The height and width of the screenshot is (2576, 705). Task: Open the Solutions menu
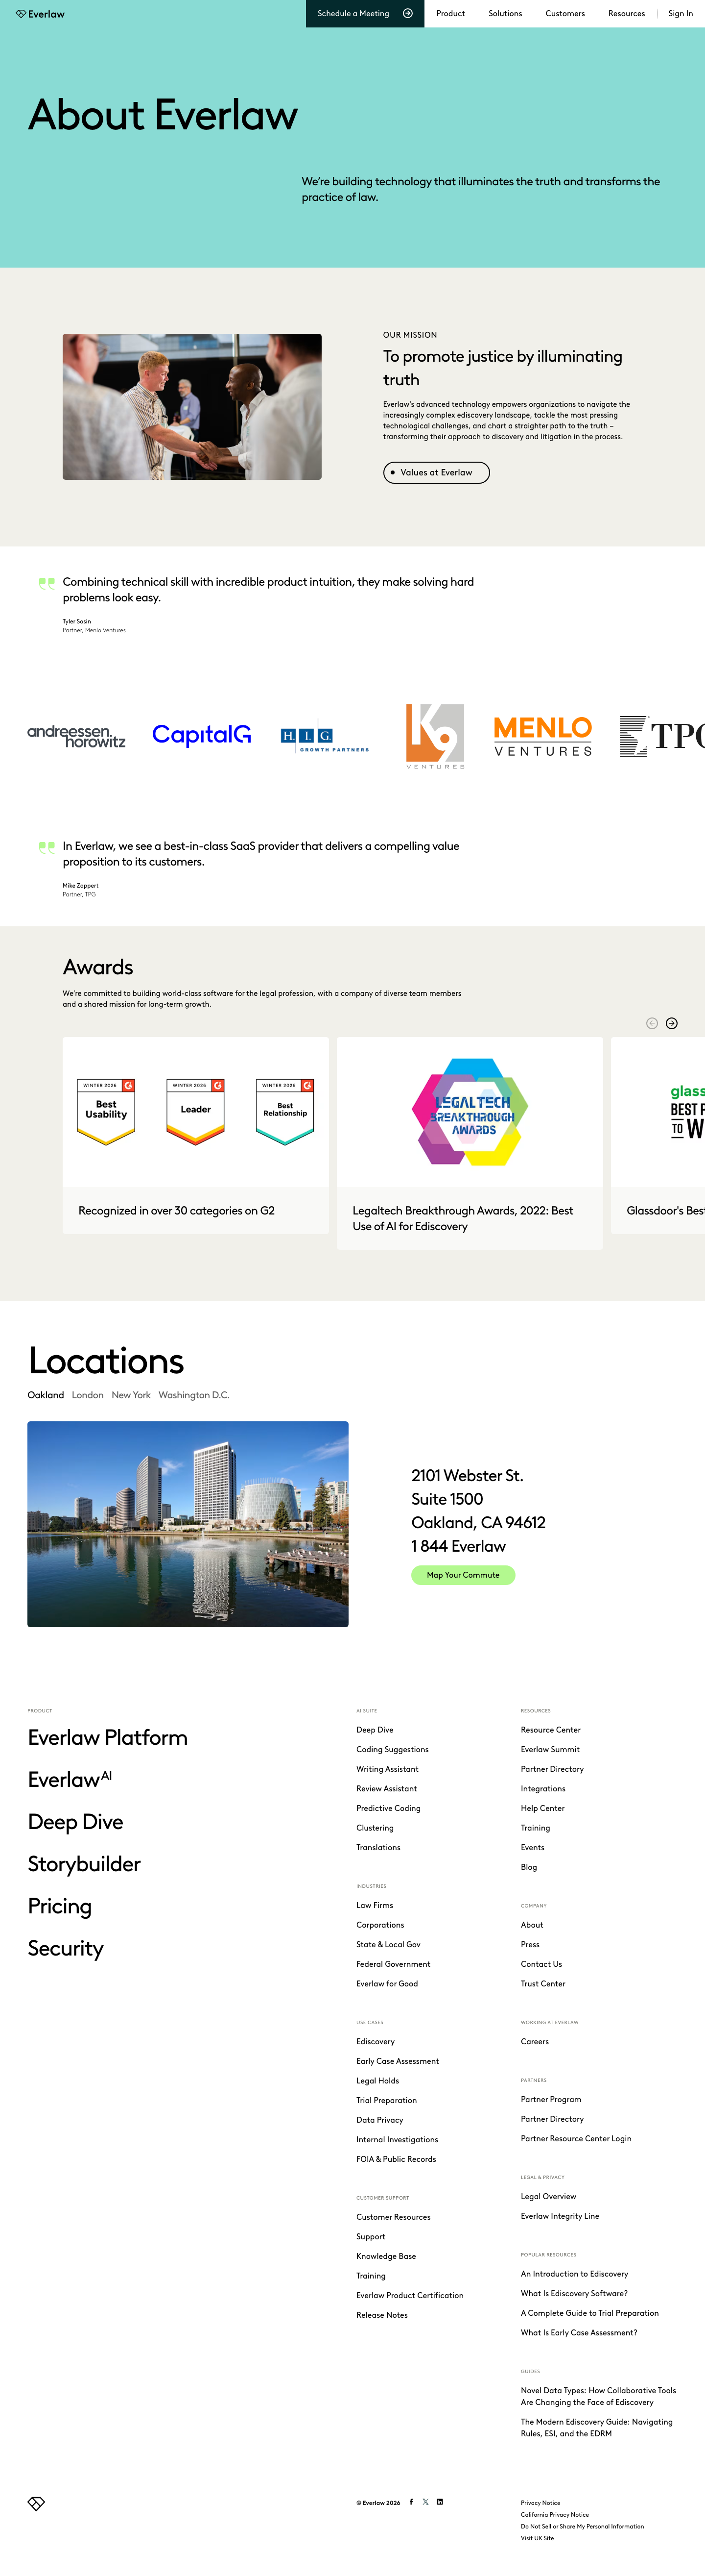[x=505, y=14]
